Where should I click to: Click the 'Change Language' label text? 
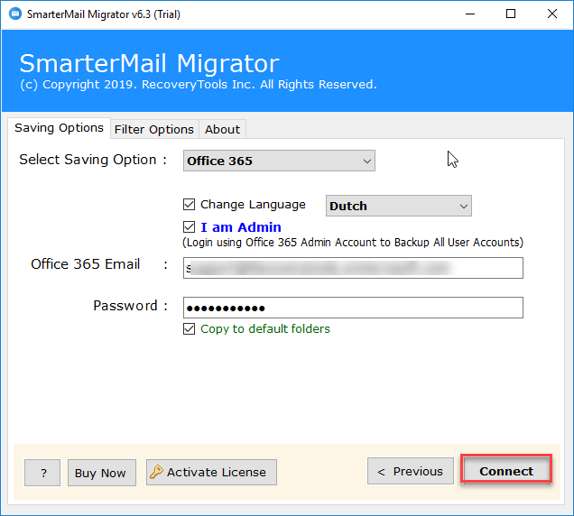click(x=253, y=205)
